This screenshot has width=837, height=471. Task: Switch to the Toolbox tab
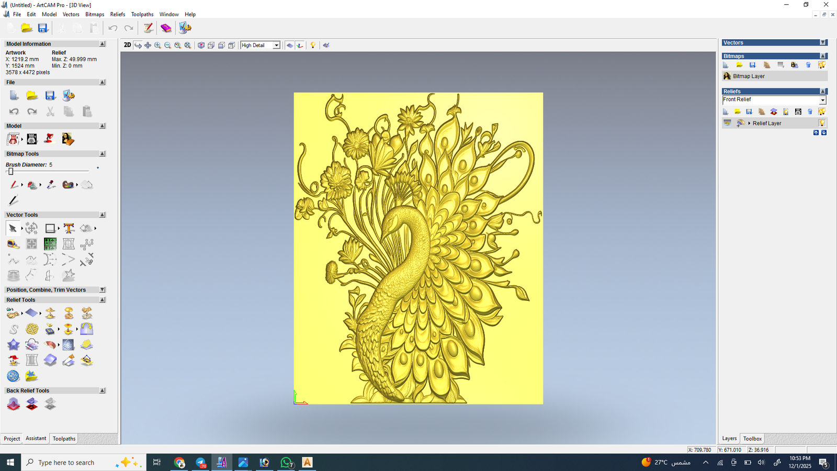[752, 439]
